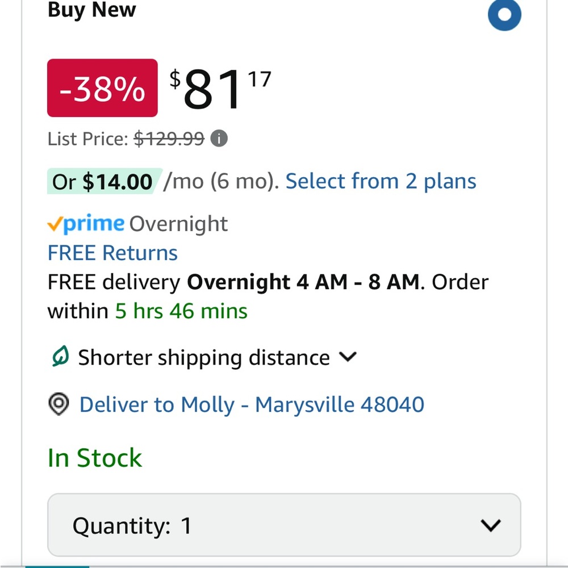Click the Overnight 4 AM - 8 AM delivery text
The width and height of the screenshot is (568, 568).
(x=304, y=282)
